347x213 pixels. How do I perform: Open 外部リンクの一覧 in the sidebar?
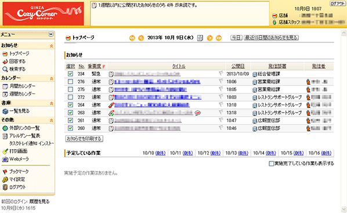24,128
